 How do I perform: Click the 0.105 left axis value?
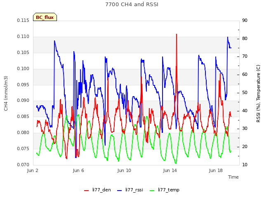(23, 52)
